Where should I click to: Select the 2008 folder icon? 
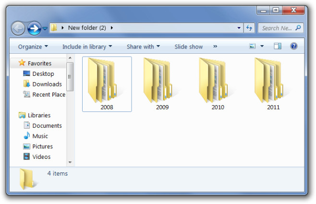102,80
